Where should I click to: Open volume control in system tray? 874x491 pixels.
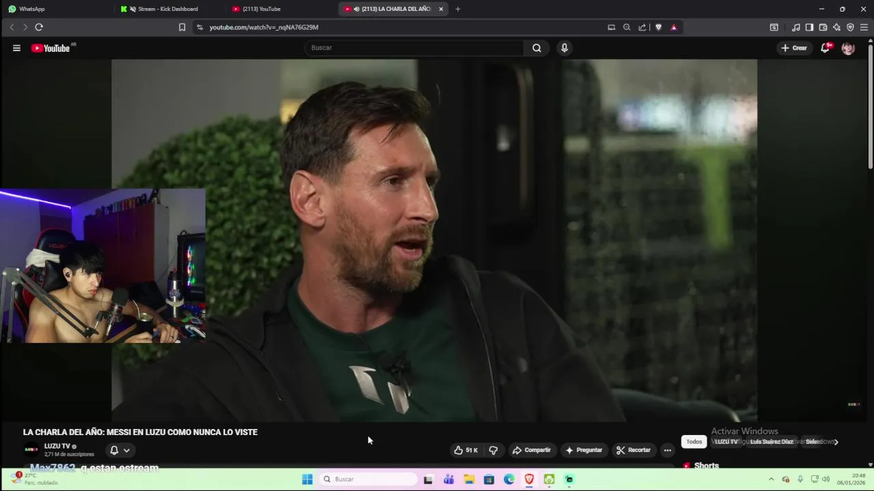point(826,479)
